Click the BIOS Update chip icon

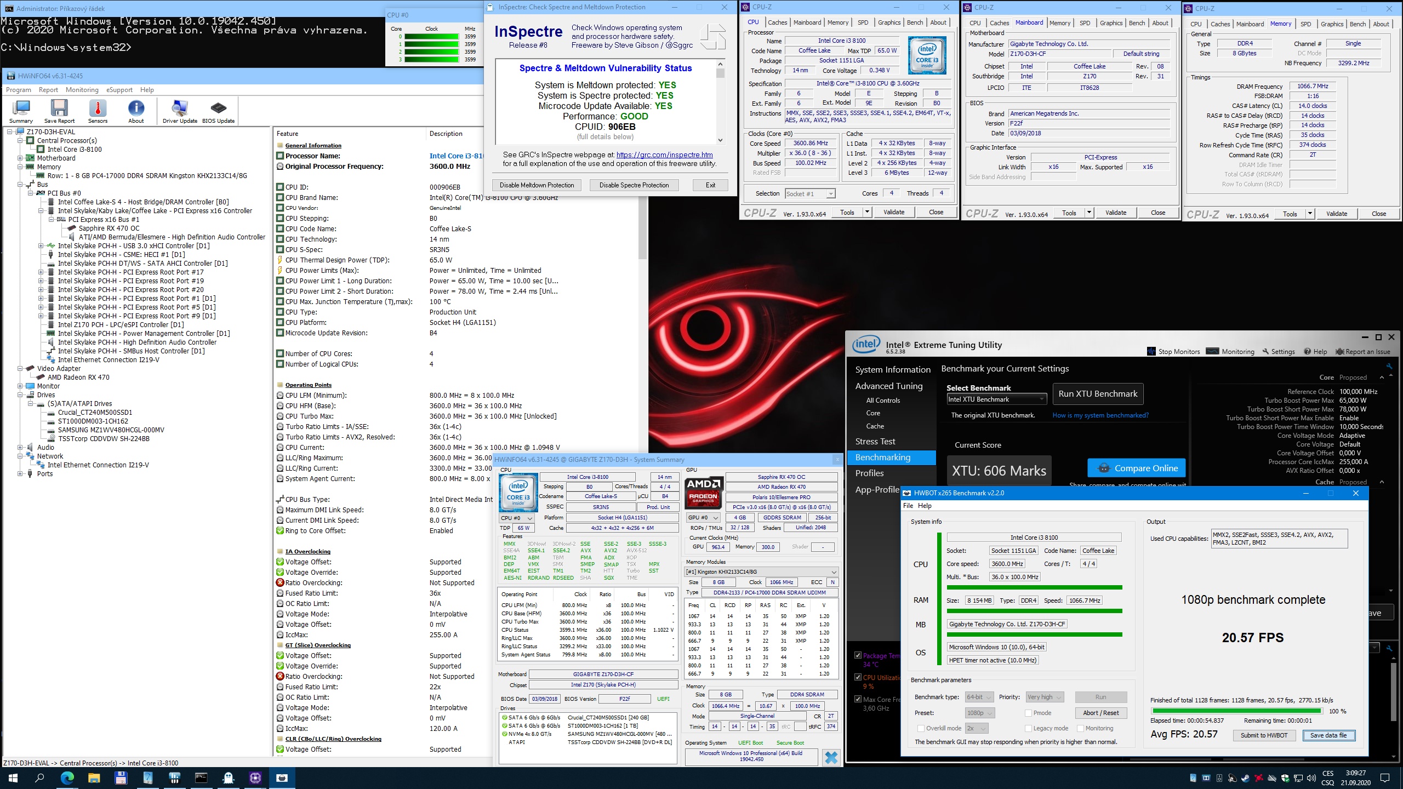pos(218,108)
